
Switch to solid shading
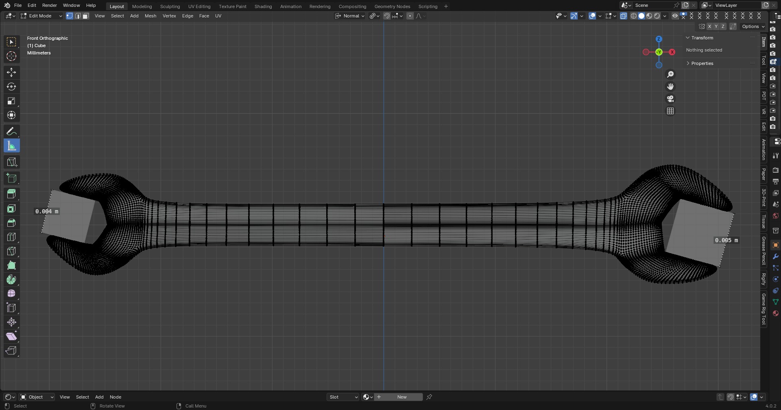641,16
